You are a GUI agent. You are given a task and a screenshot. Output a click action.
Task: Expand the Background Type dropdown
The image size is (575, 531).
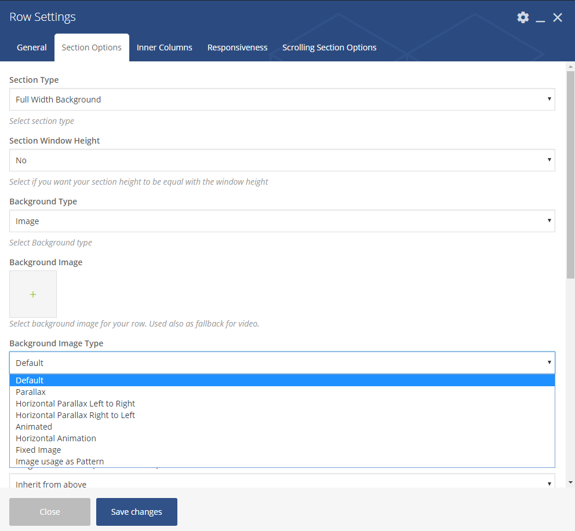click(x=282, y=221)
